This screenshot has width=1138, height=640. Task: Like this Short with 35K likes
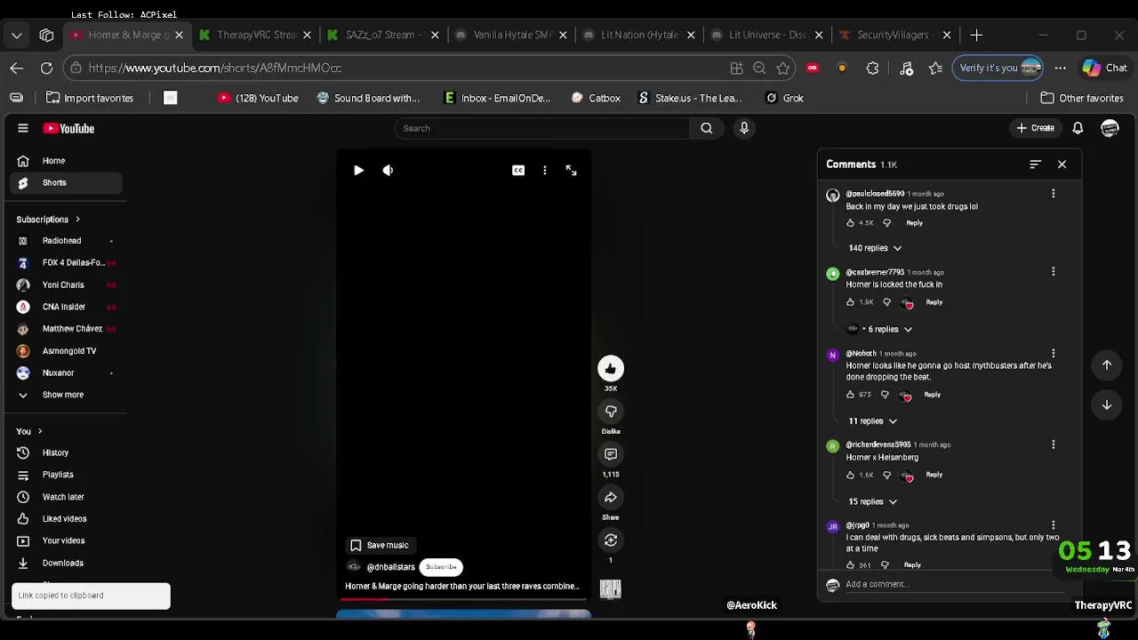[x=611, y=369]
